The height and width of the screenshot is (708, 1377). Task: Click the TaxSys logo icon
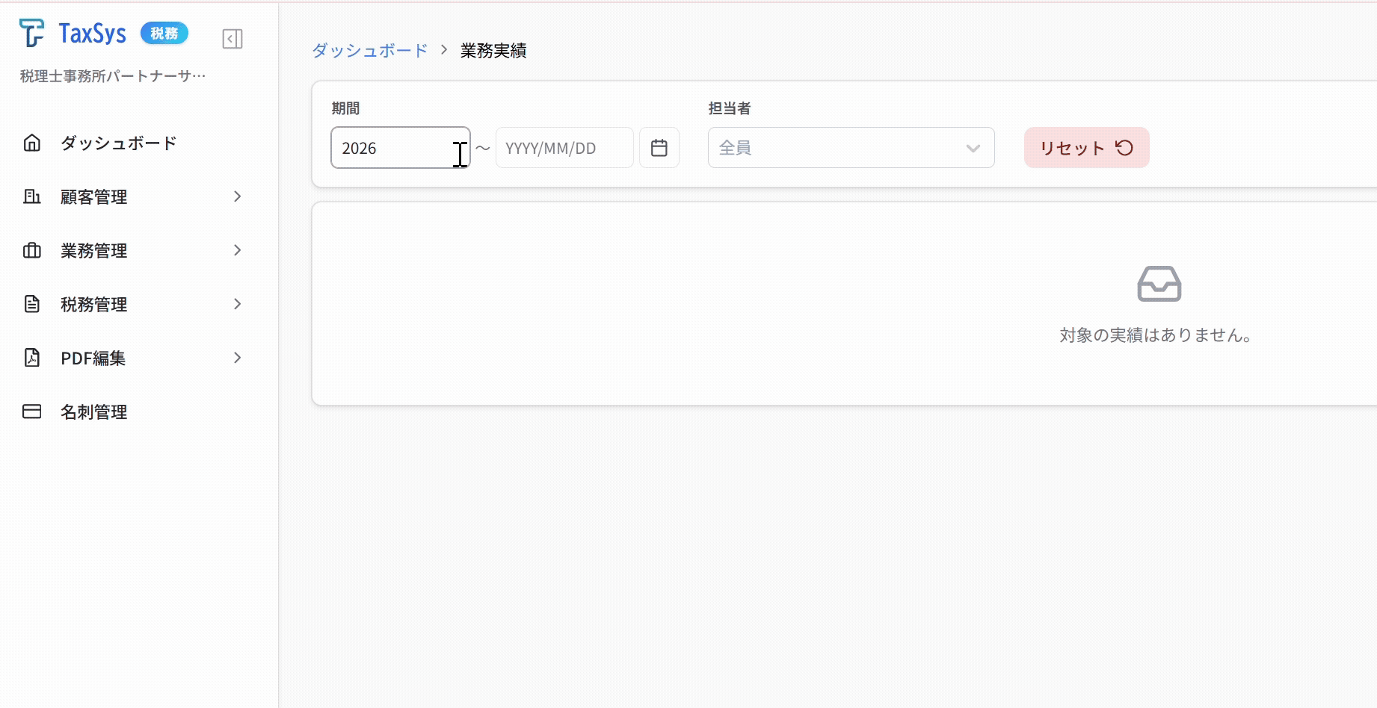[x=31, y=33]
